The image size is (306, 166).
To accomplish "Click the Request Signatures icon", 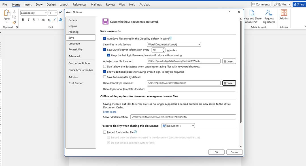I will 269,13.
